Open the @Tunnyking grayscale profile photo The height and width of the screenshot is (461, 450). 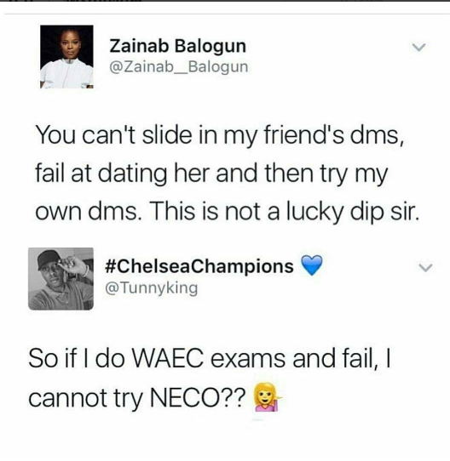coord(61,279)
